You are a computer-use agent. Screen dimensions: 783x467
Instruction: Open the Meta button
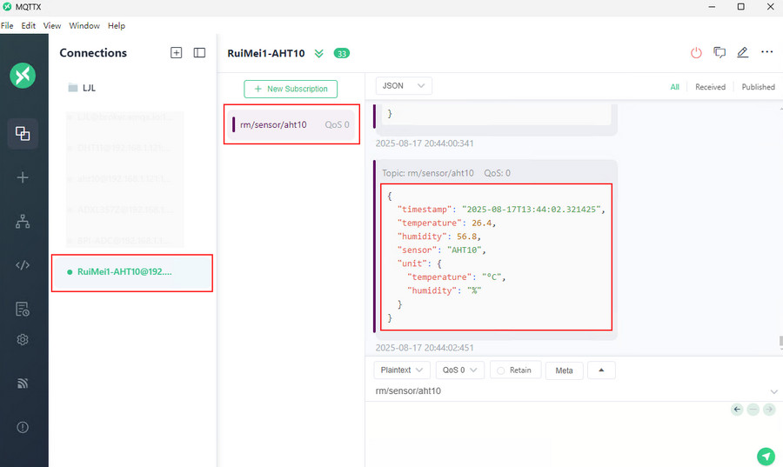click(x=565, y=370)
